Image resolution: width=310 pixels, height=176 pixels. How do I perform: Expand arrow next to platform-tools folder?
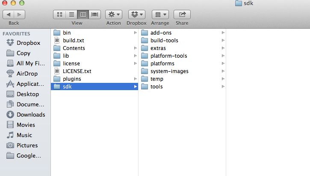point(223,56)
